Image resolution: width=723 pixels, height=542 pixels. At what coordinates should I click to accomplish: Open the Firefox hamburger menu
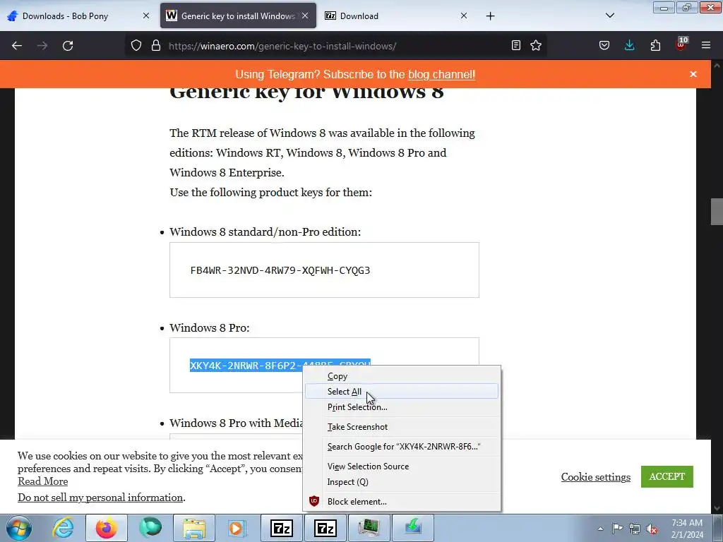pyautogui.click(x=706, y=45)
